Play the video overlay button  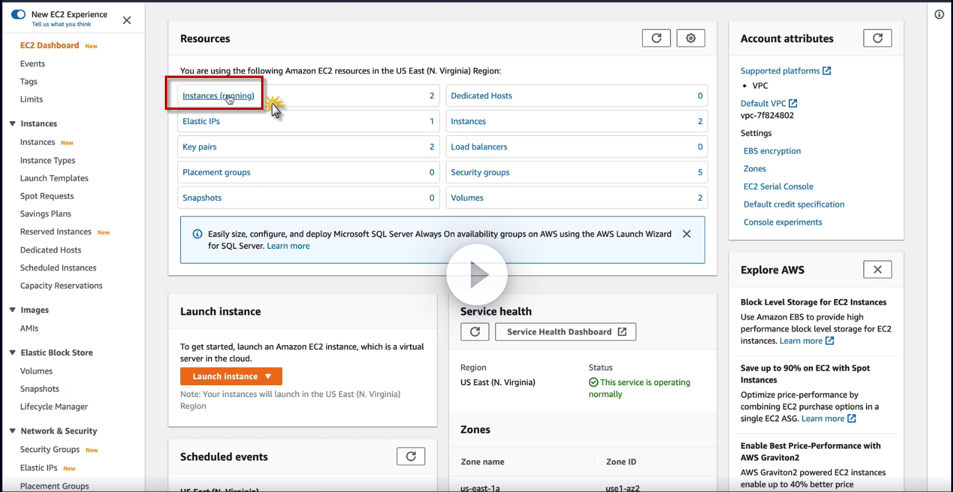pyautogui.click(x=477, y=275)
